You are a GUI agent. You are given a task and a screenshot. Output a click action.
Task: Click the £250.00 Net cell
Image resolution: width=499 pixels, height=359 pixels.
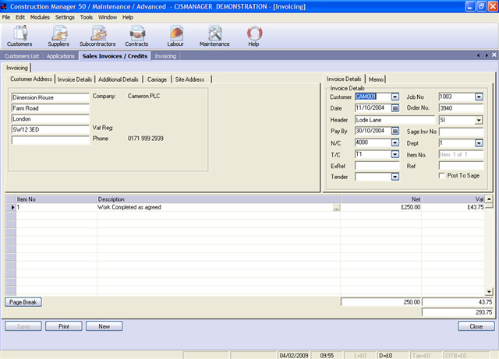click(381, 207)
